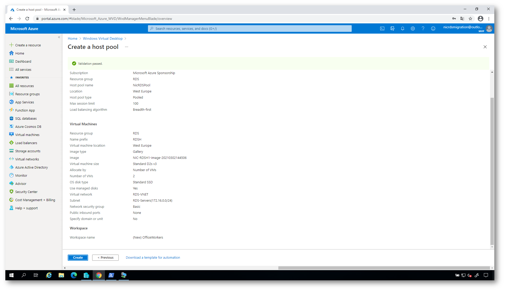The width and height of the screenshot is (505, 291).
Task: Open Home from the sidebar
Action: pyautogui.click(x=20, y=53)
